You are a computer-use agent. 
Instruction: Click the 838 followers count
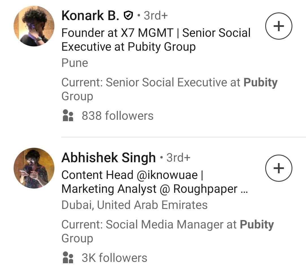(118, 116)
